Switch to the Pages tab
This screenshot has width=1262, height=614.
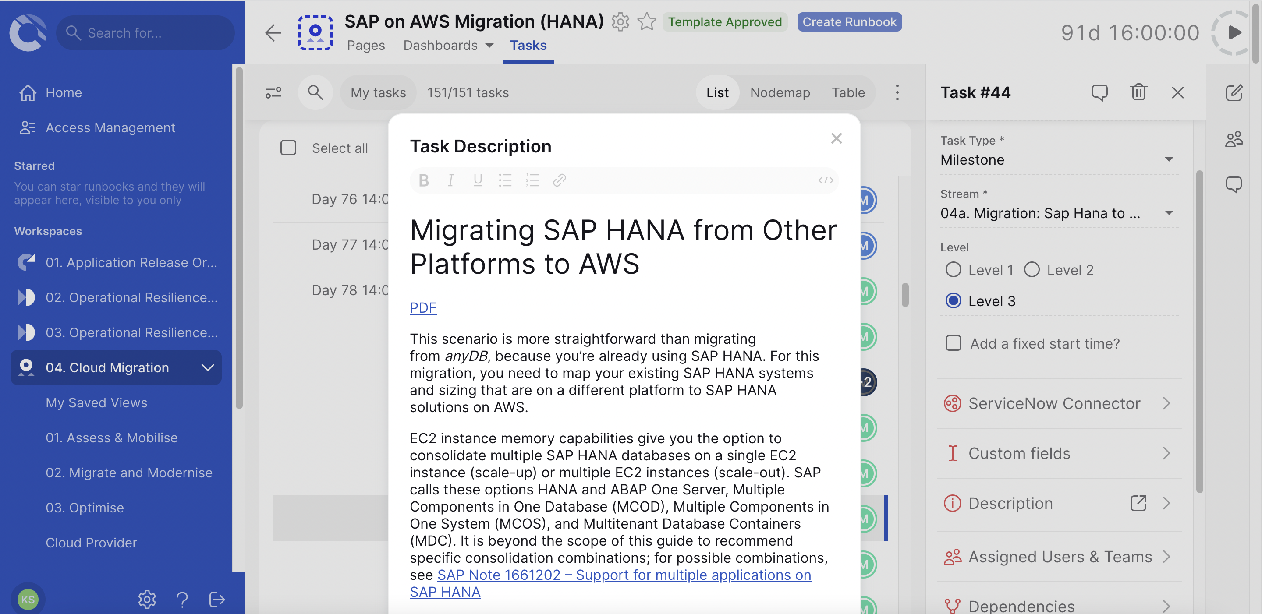click(365, 45)
